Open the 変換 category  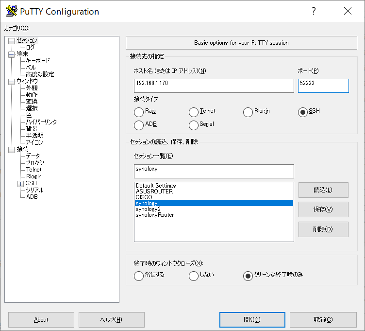(x=32, y=102)
